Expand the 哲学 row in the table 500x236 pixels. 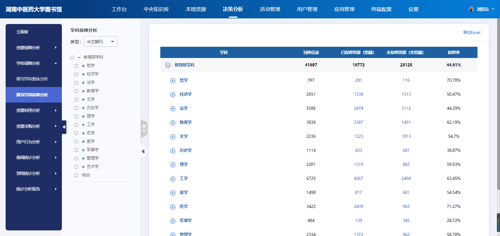coord(173,81)
